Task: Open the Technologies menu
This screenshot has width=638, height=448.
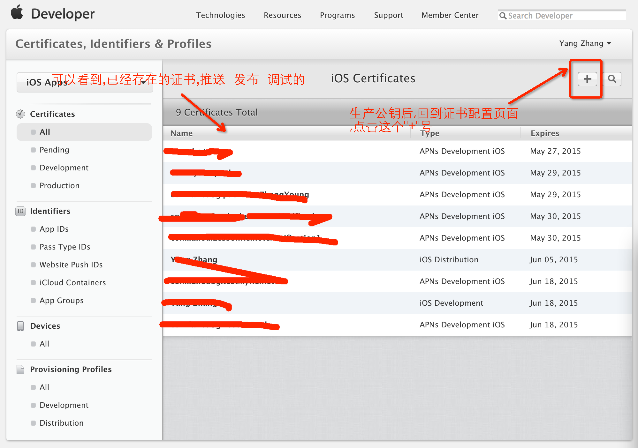Action: [x=220, y=15]
